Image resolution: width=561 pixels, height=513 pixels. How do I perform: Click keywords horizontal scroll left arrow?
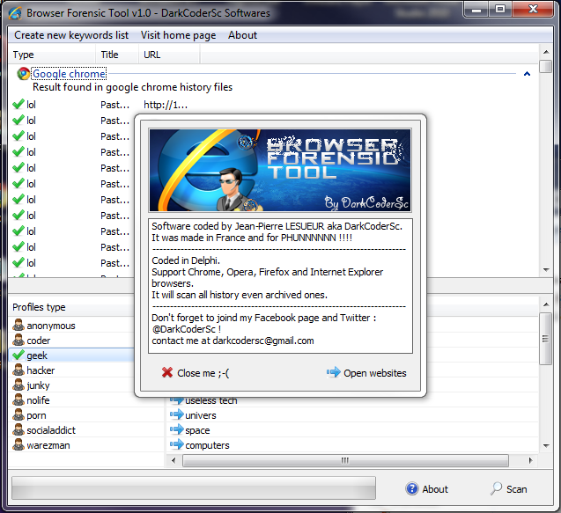click(173, 460)
